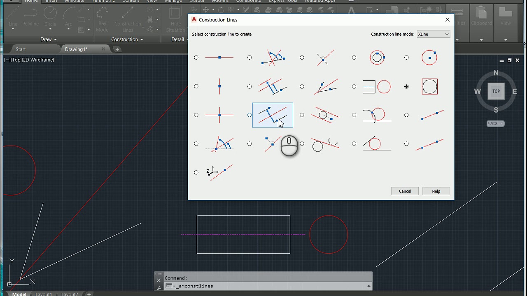Select radio beside tangent-to-two-circles icon
527x296 pixels.
point(302,144)
